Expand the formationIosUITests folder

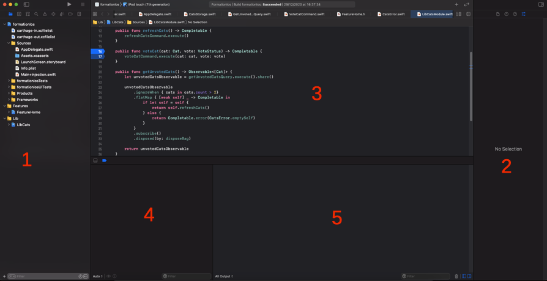coord(9,87)
